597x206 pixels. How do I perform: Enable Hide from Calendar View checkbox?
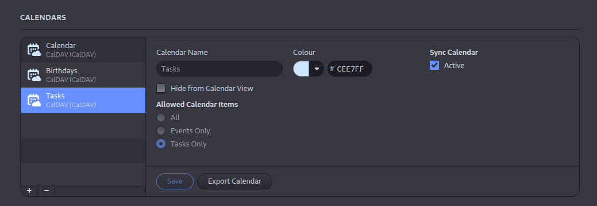[161, 88]
